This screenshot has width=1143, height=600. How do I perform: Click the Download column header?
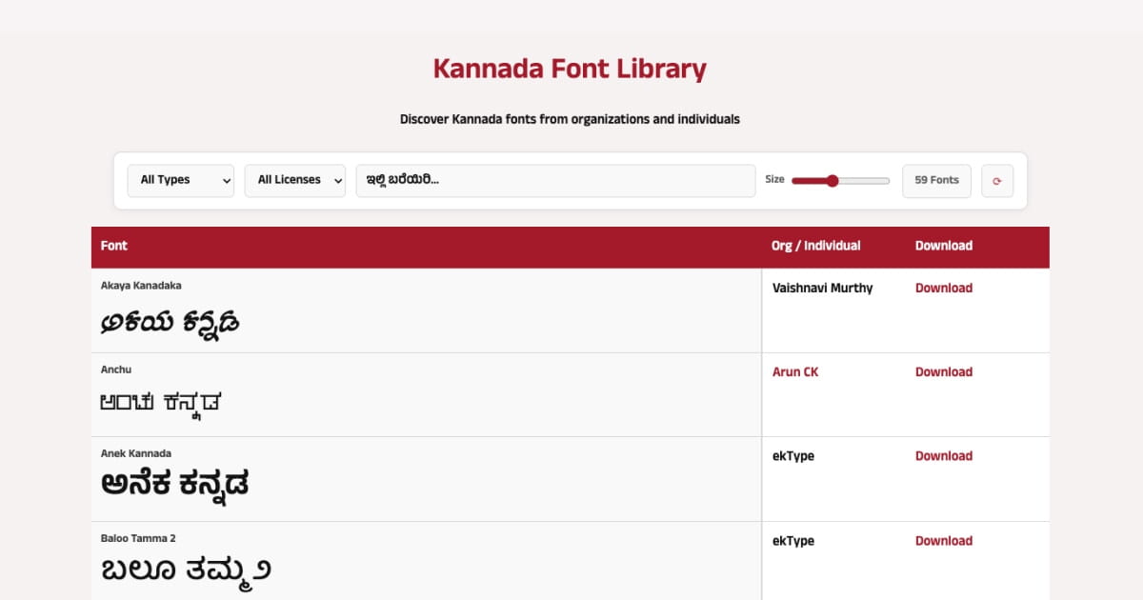[944, 246]
